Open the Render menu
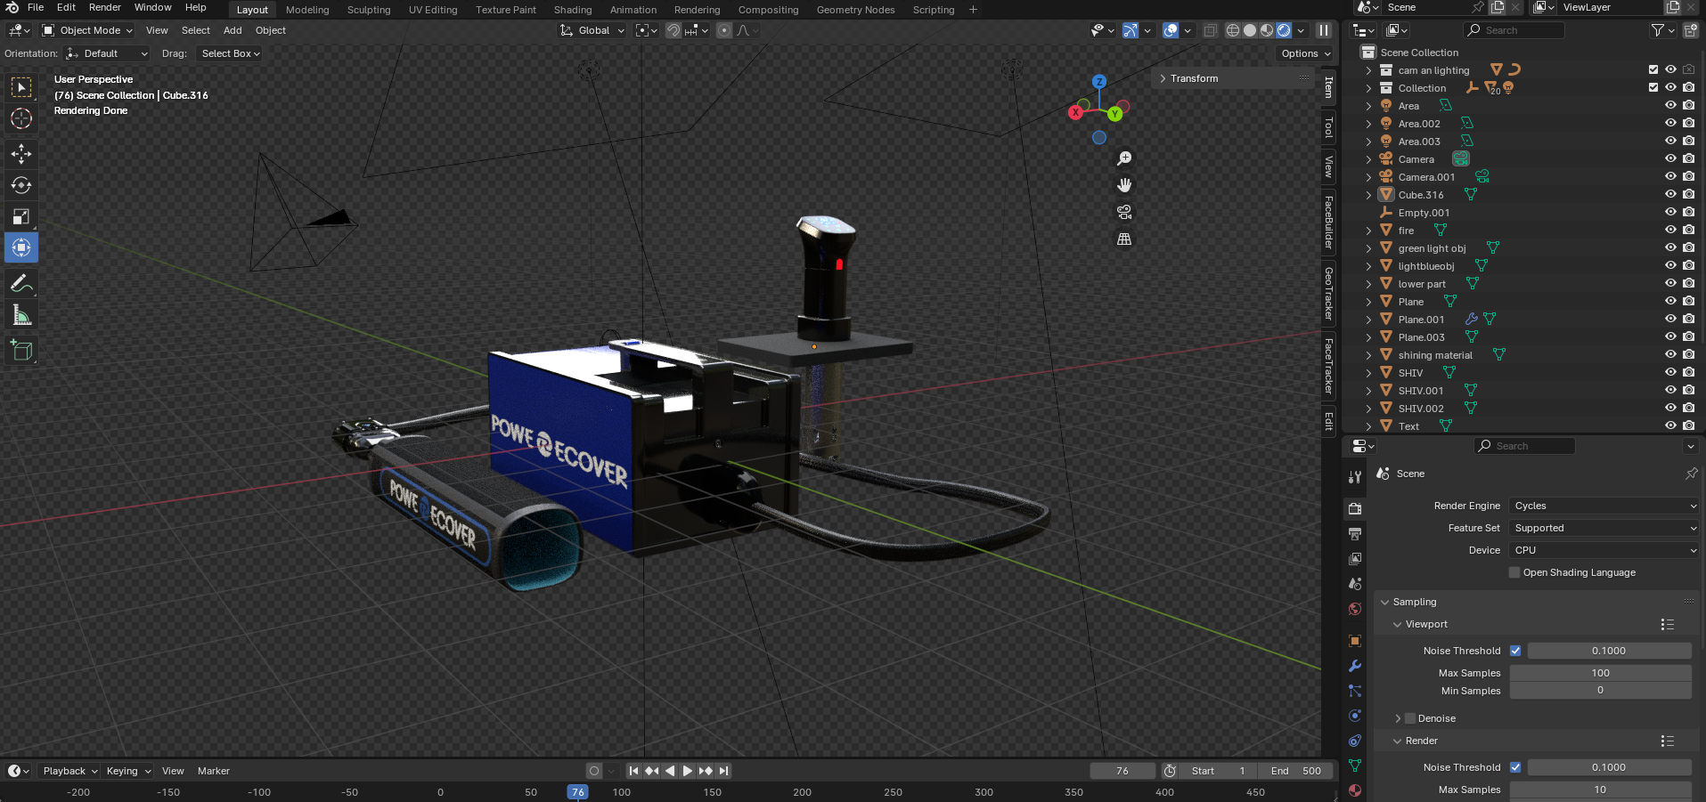 click(104, 7)
